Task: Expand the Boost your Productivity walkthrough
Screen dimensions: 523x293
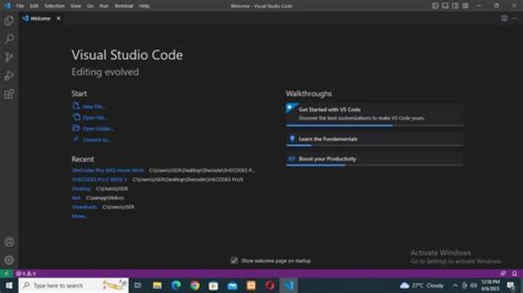Action: (x=328, y=158)
